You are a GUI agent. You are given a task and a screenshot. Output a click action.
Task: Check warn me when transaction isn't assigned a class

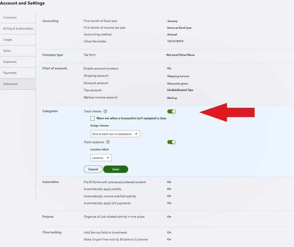[92, 118]
